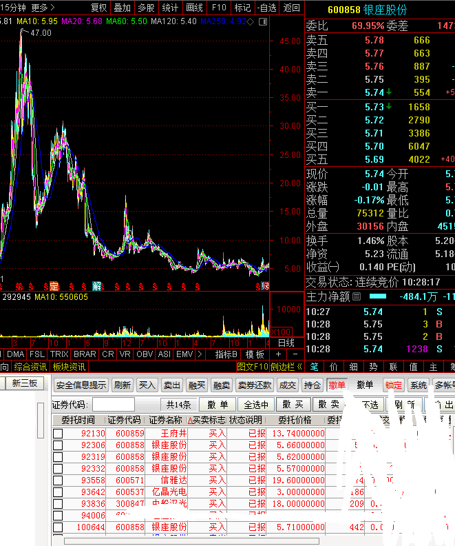Click 叠加 in chart toolbar
The image size is (455, 546).
coord(123,8)
